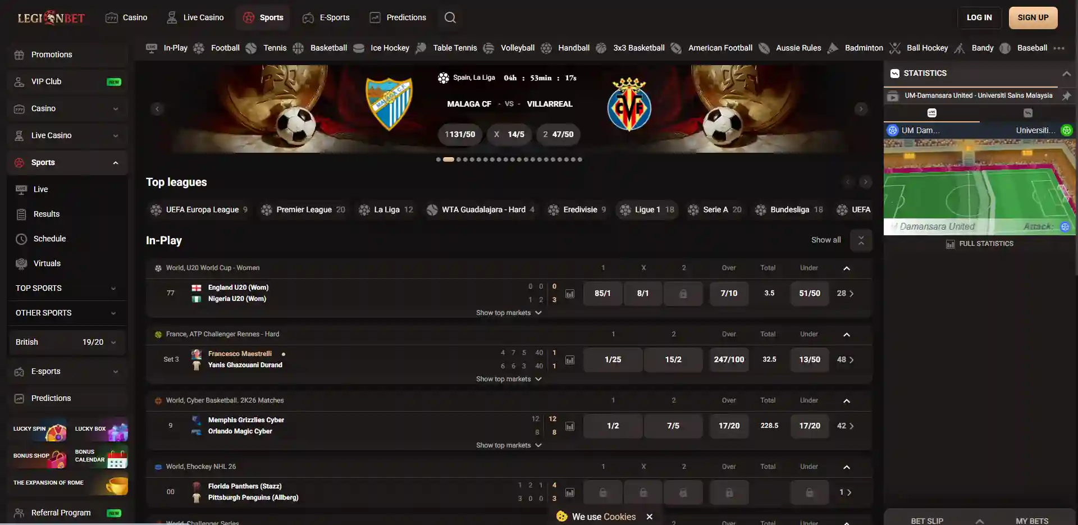Collapse U20 World Cup Women league

coord(847,268)
